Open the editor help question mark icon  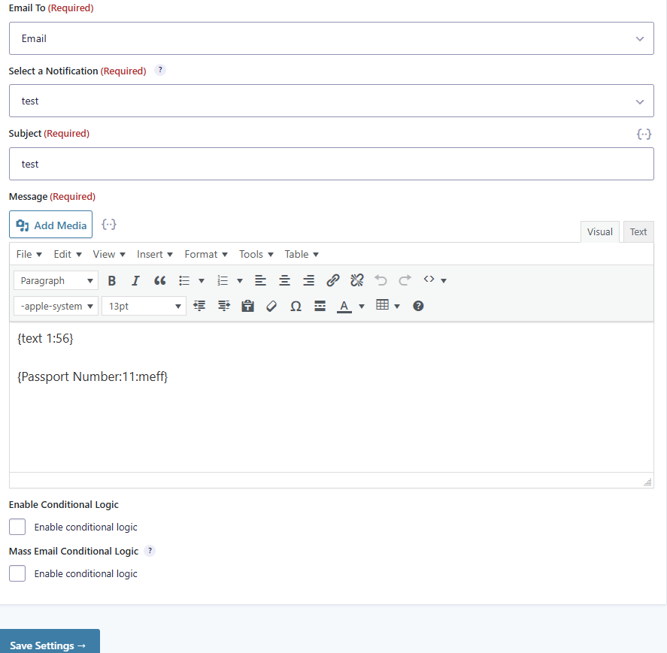click(419, 306)
